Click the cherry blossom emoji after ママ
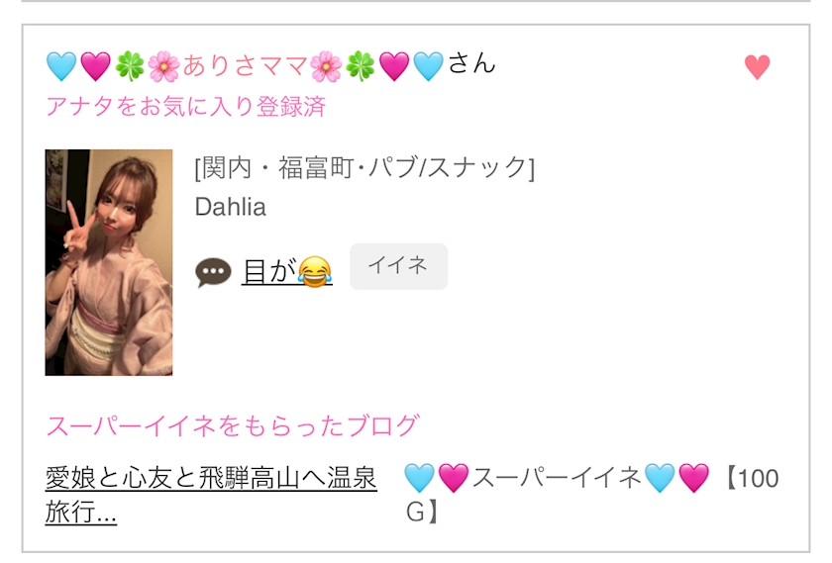832x563 pixels. click(325, 67)
